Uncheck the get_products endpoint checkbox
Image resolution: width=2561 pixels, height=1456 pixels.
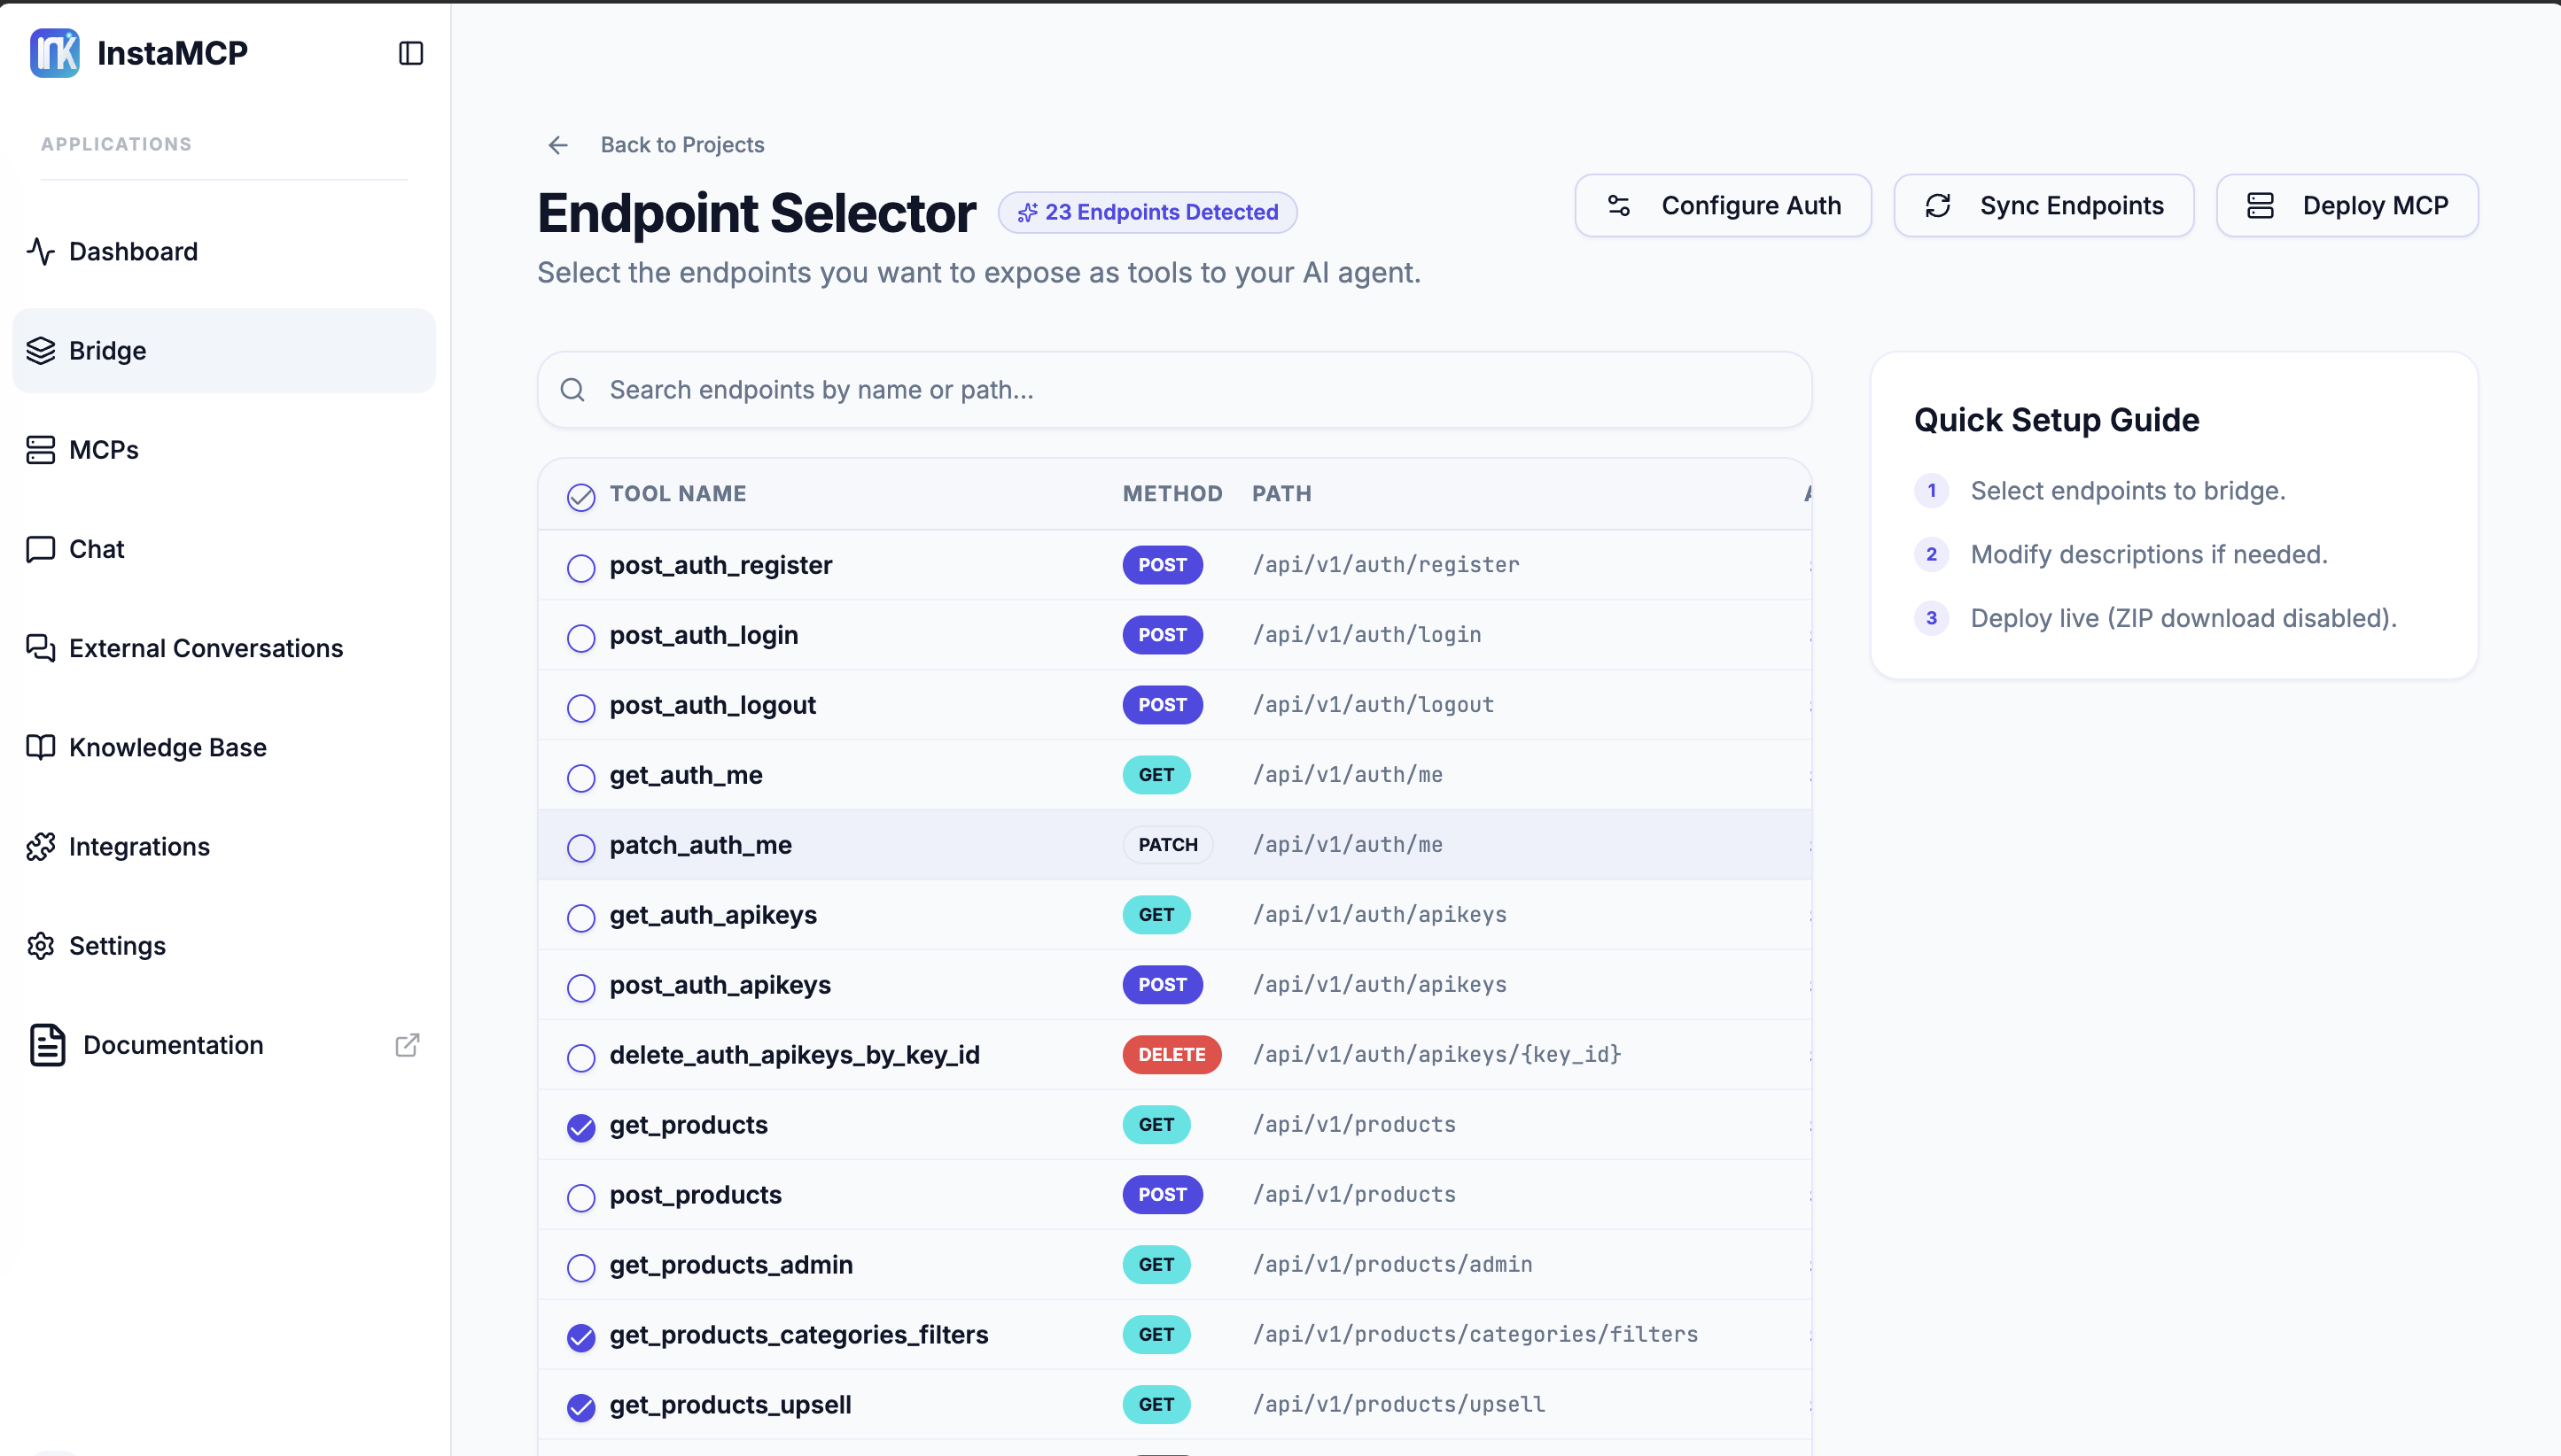581,1128
